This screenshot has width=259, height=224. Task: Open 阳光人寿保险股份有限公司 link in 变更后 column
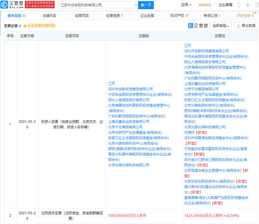coord(205,62)
